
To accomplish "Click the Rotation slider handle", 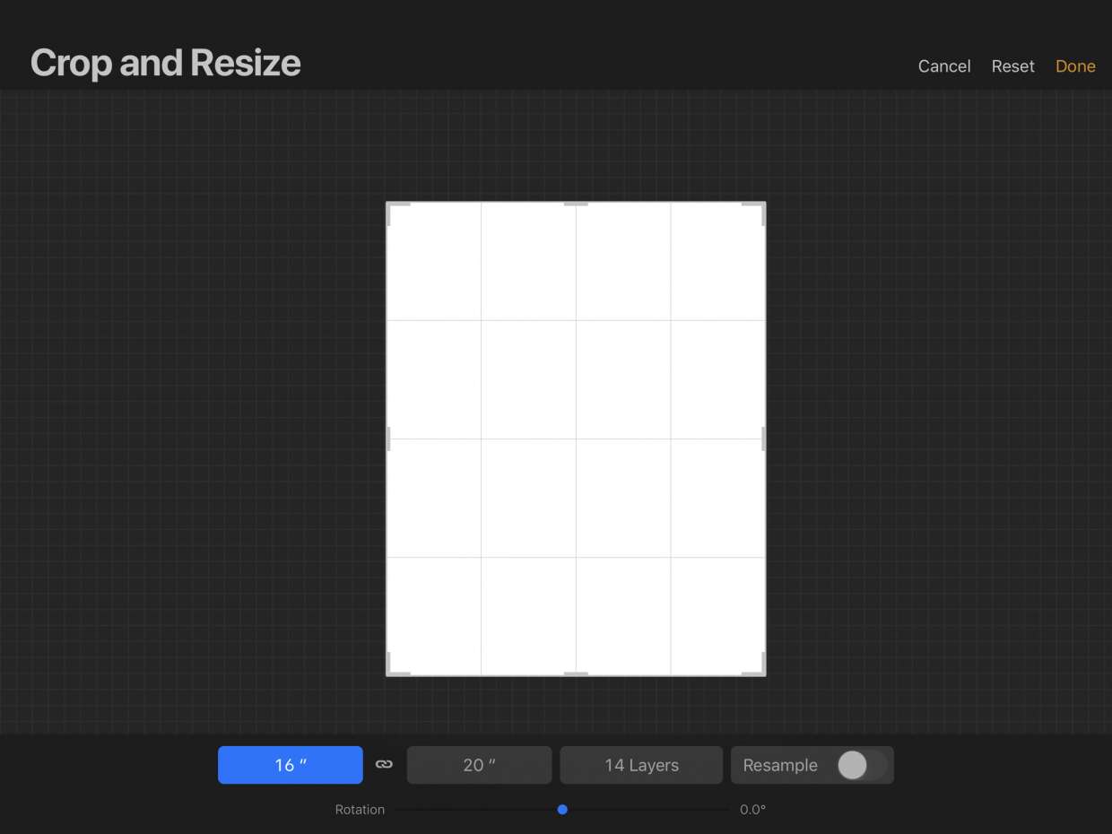I will [x=562, y=809].
